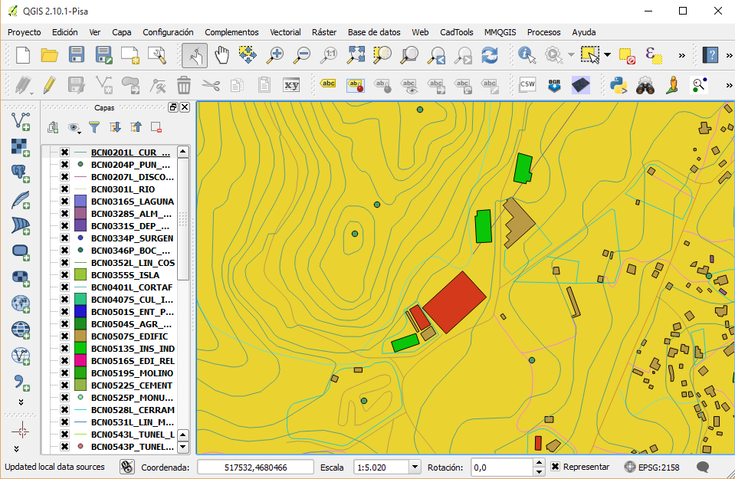Image resolution: width=735 pixels, height=479 pixels.
Task: Toggle editing with the pencil icon
Action: point(49,85)
